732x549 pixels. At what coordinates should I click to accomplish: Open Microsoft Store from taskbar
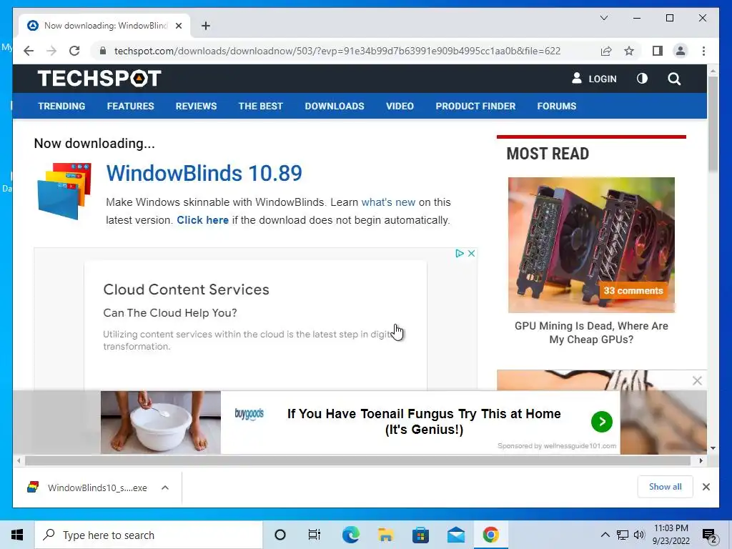[420, 535]
